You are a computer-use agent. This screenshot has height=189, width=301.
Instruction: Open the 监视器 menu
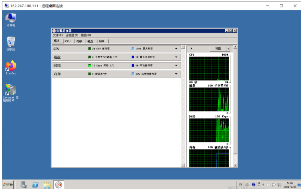[72, 35]
